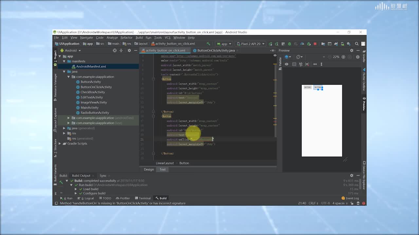Viewport: 419px width, 235px height.
Task: Run the app with the green run icon
Action: pyautogui.click(x=270, y=44)
